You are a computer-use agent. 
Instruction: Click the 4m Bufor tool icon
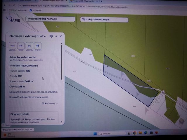pyautogui.click(x=21, y=46)
